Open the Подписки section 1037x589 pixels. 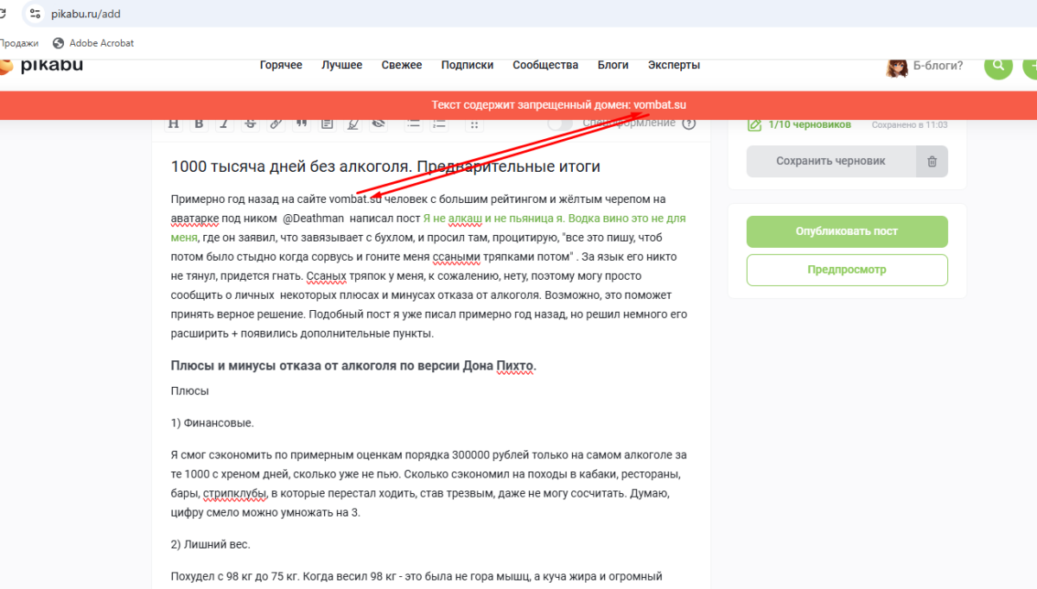(x=468, y=65)
